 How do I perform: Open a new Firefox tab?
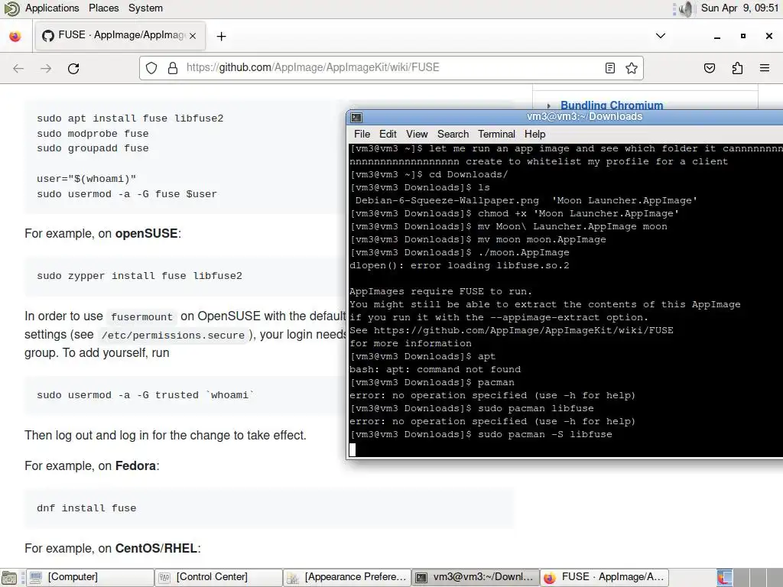pyautogui.click(x=221, y=36)
